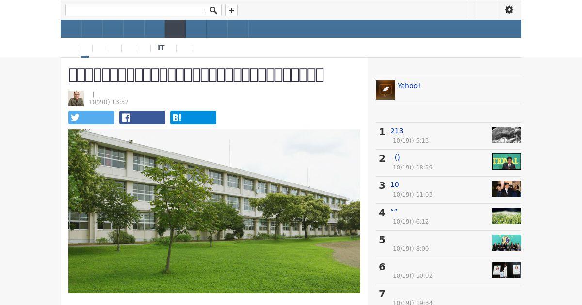This screenshot has height=305, width=582.
Task: Focus the search input field
Action: click(x=135, y=10)
